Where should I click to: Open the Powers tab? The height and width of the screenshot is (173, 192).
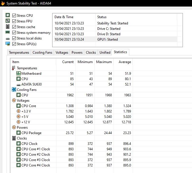point(77,53)
